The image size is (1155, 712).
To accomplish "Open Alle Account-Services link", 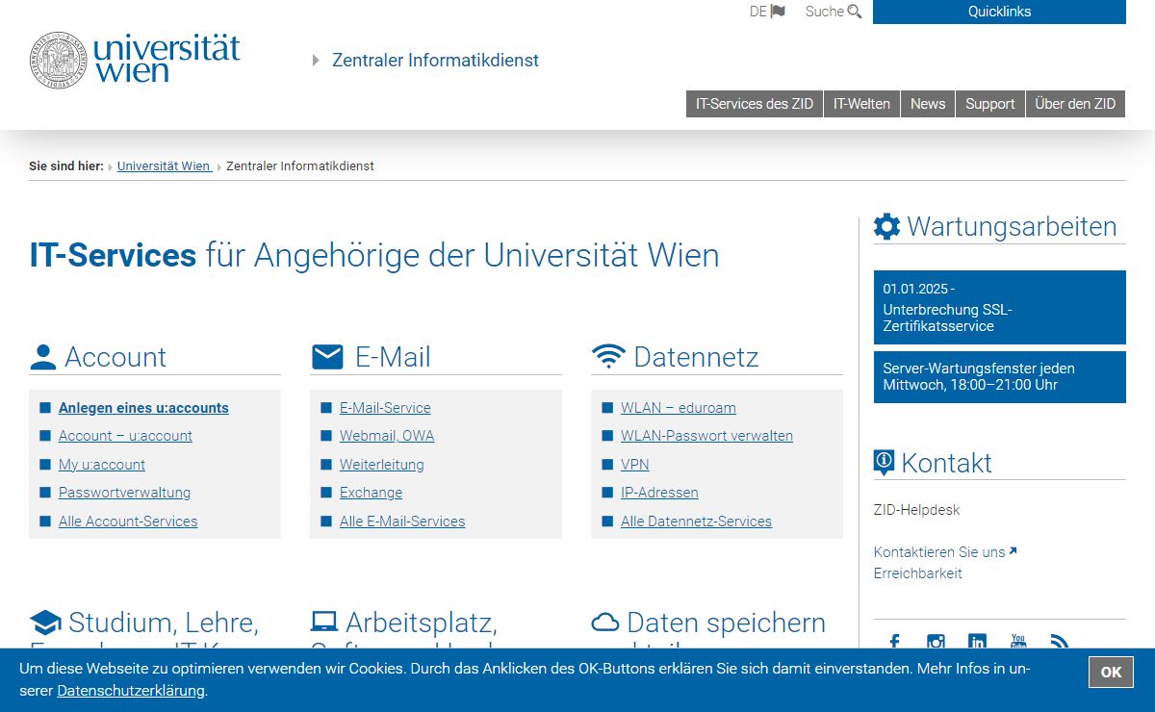I will click(x=128, y=521).
